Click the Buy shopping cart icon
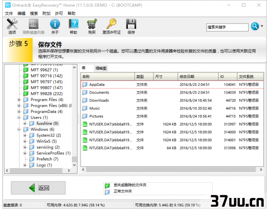The image size is (269, 211). pyautogui.click(x=92, y=24)
